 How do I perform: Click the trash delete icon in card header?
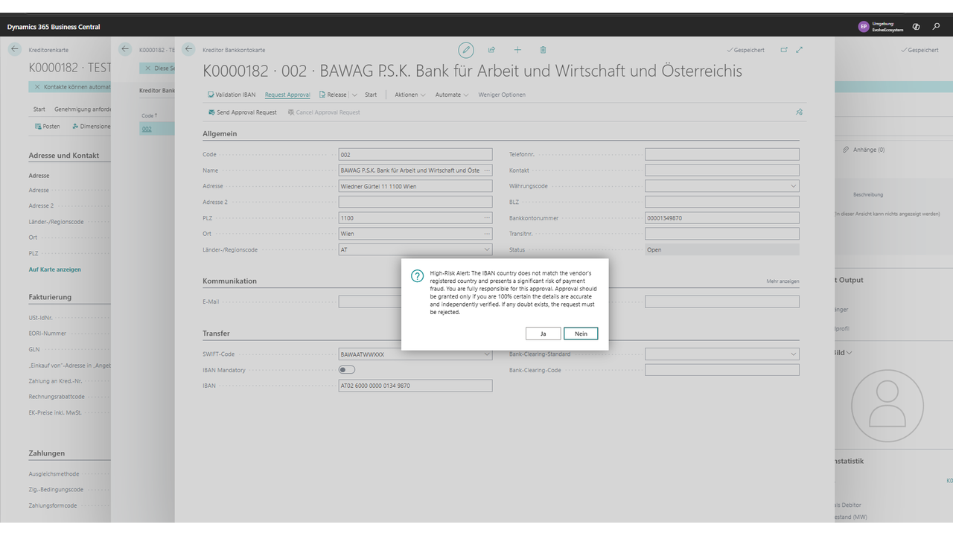(543, 50)
